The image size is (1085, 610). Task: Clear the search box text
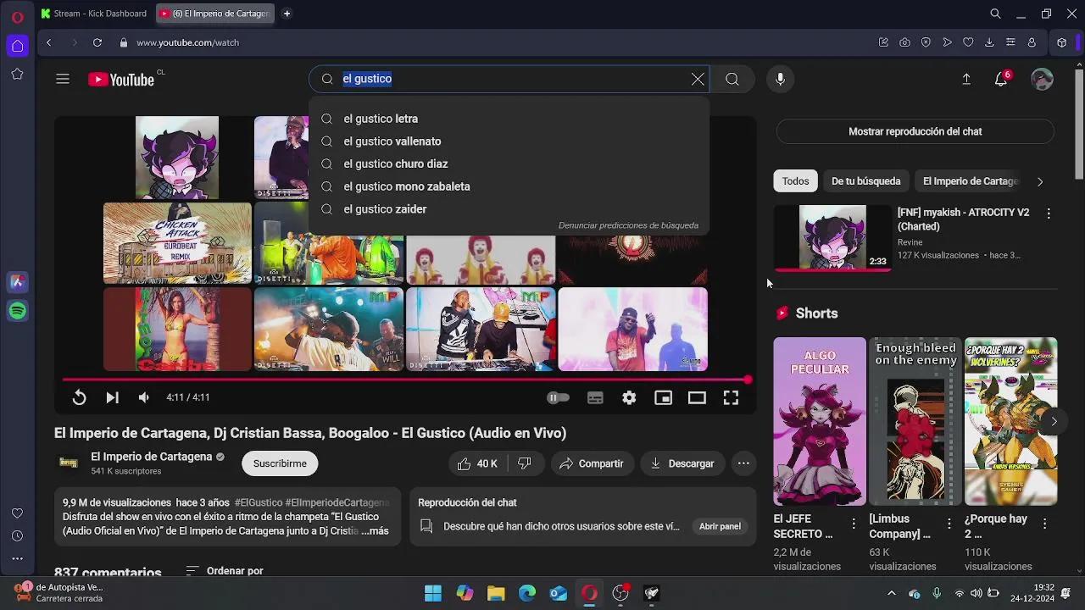pos(698,79)
